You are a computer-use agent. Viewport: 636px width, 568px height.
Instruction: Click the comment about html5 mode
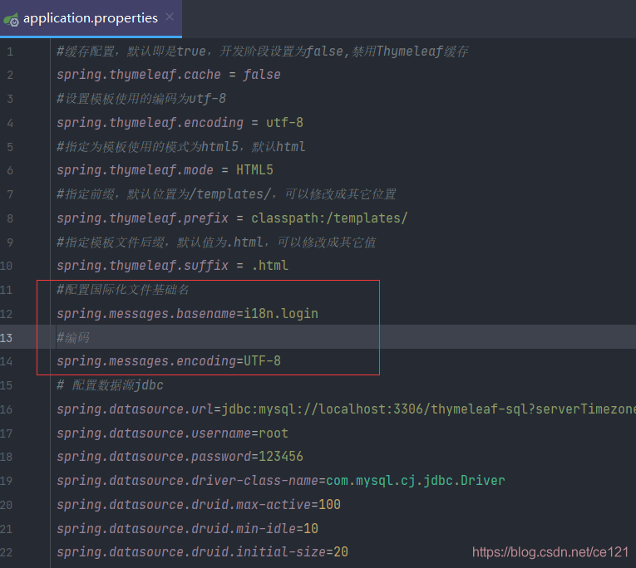(x=181, y=147)
